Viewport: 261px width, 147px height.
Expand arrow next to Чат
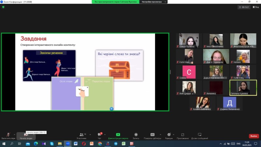point(105,135)
